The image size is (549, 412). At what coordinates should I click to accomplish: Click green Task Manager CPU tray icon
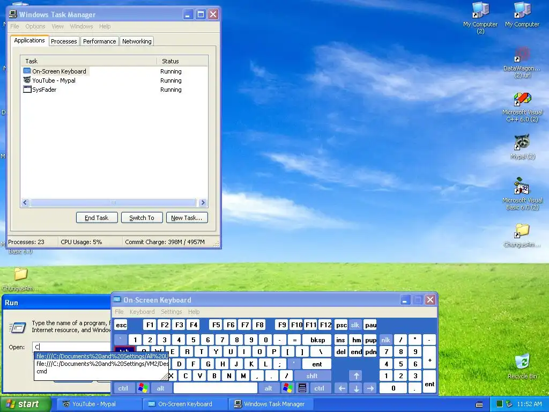(500, 404)
